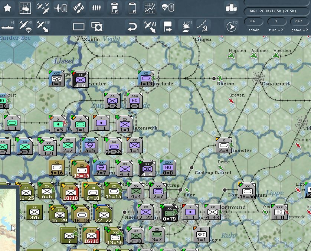Image resolution: width=311 pixels, height=251 pixels.
Task: Select the Drope airbase marker
Action: [x=220, y=168]
